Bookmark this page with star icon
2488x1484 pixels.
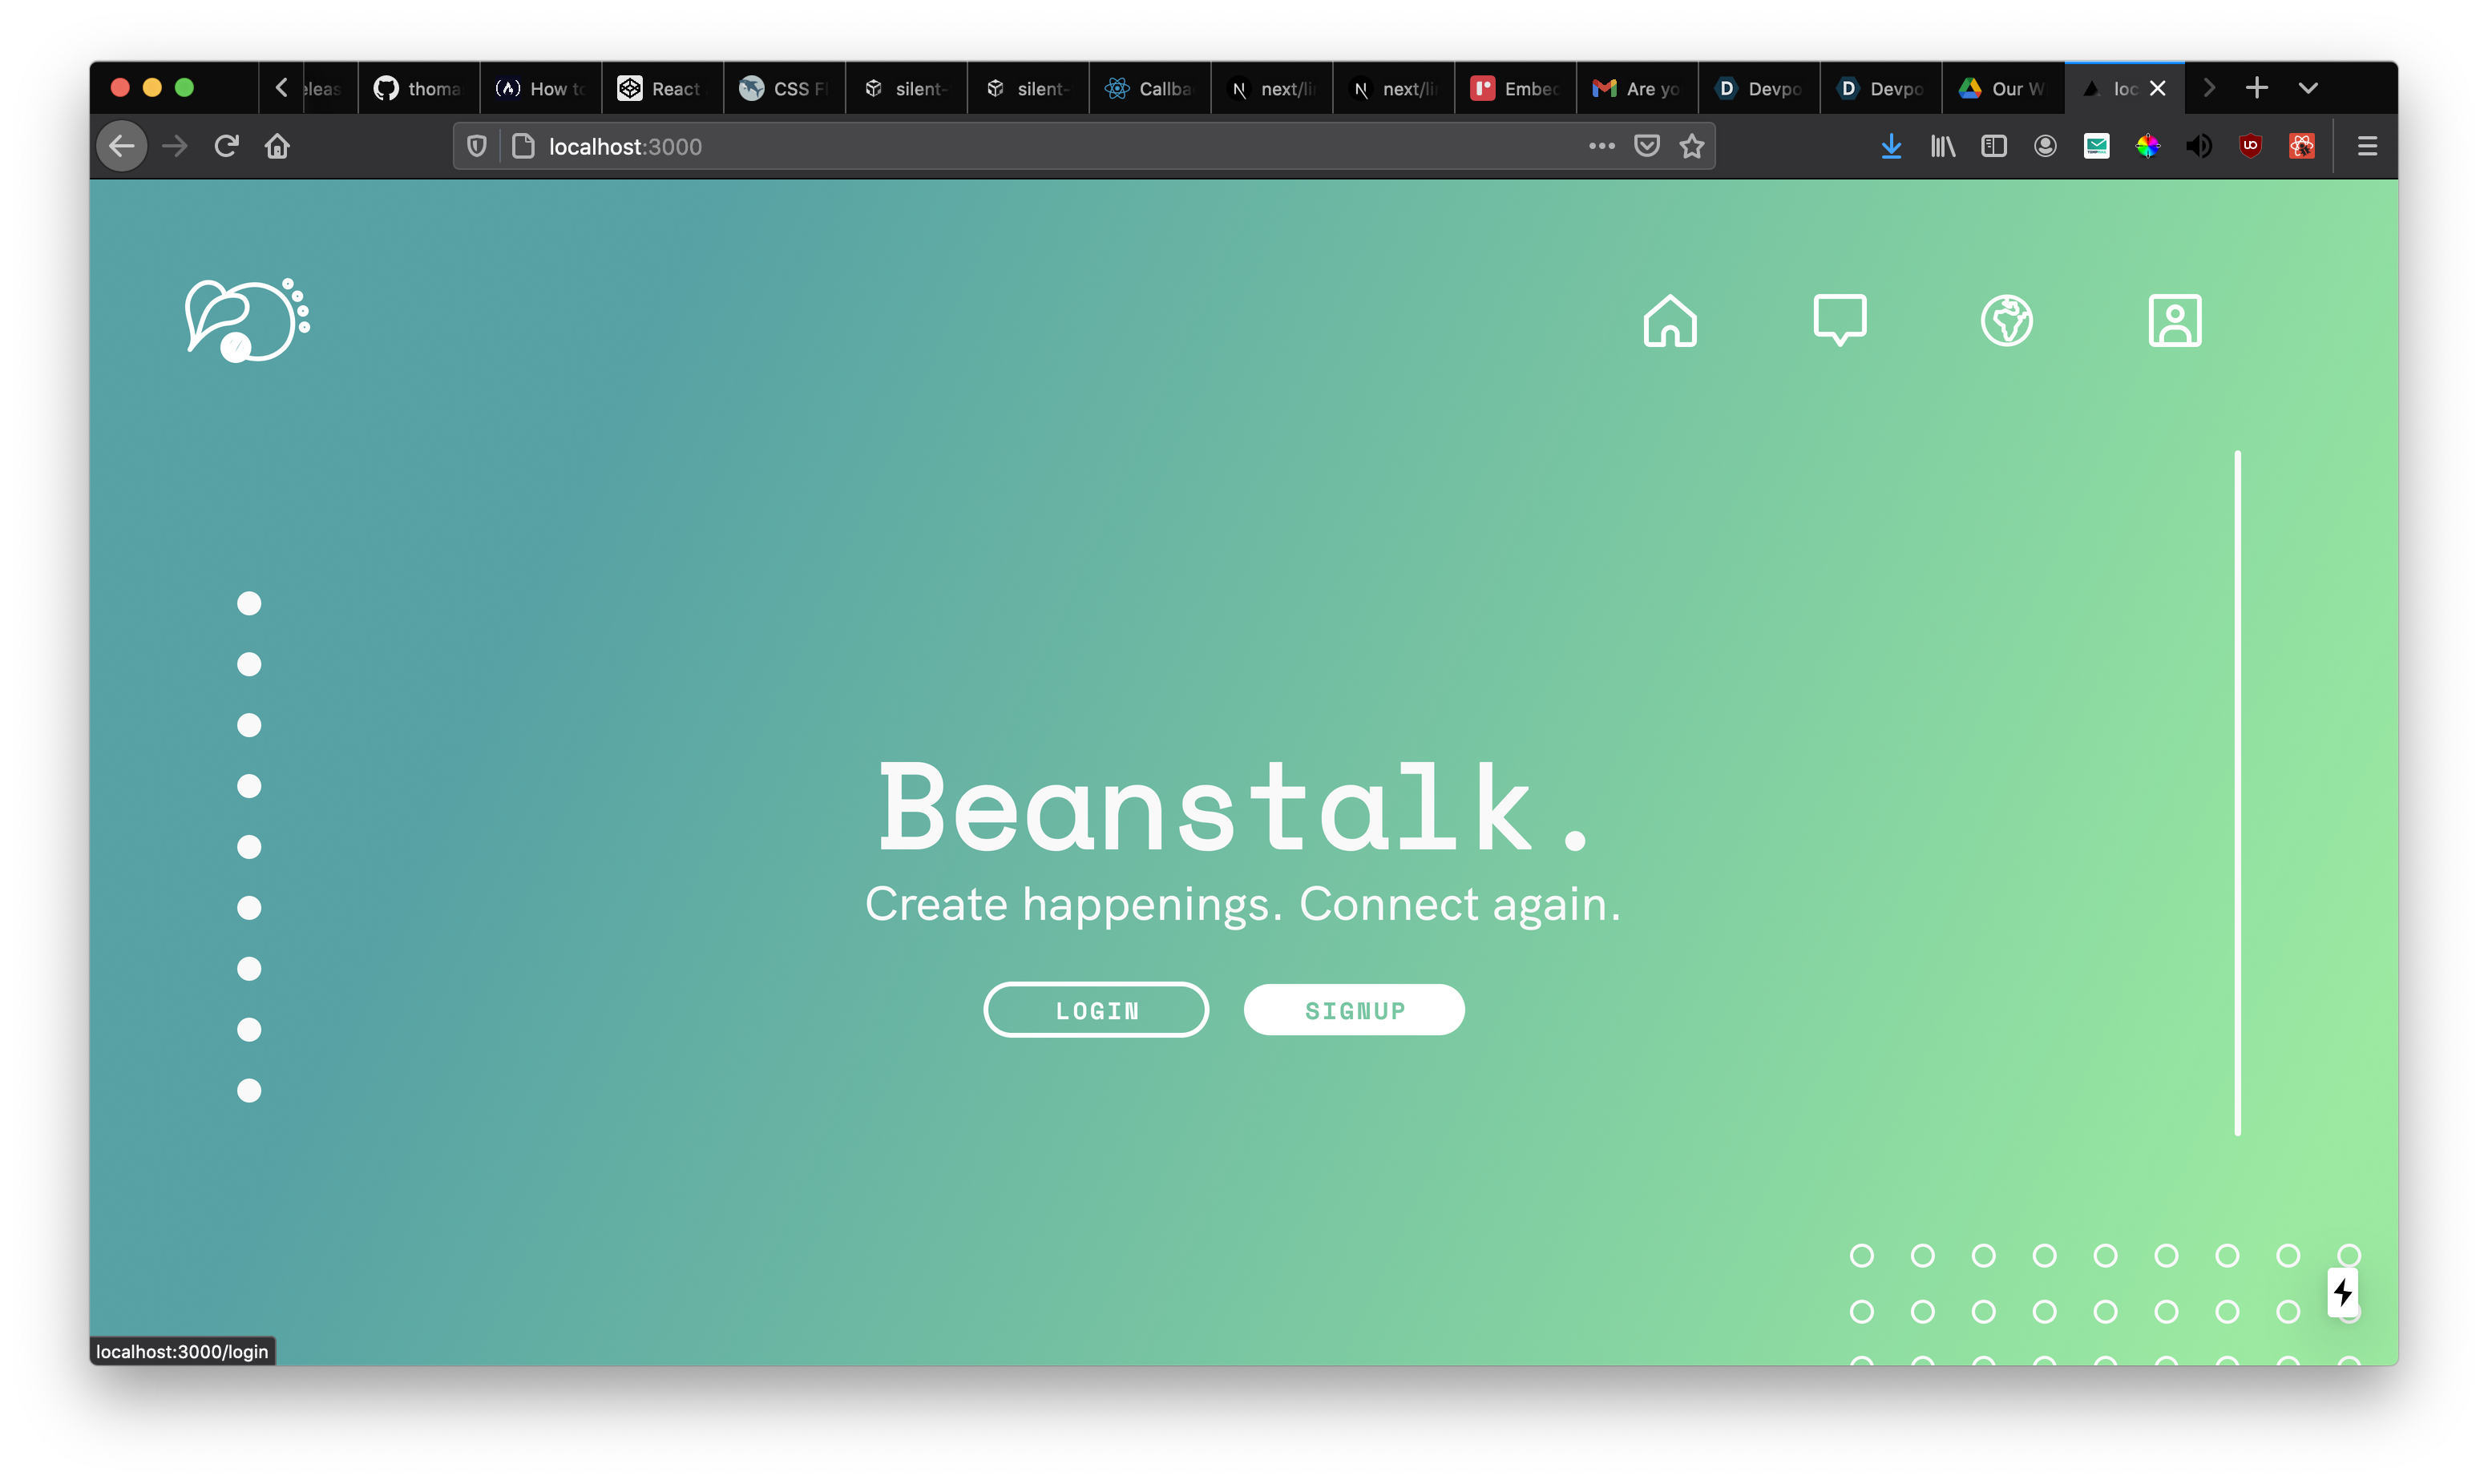[1691, 147]
